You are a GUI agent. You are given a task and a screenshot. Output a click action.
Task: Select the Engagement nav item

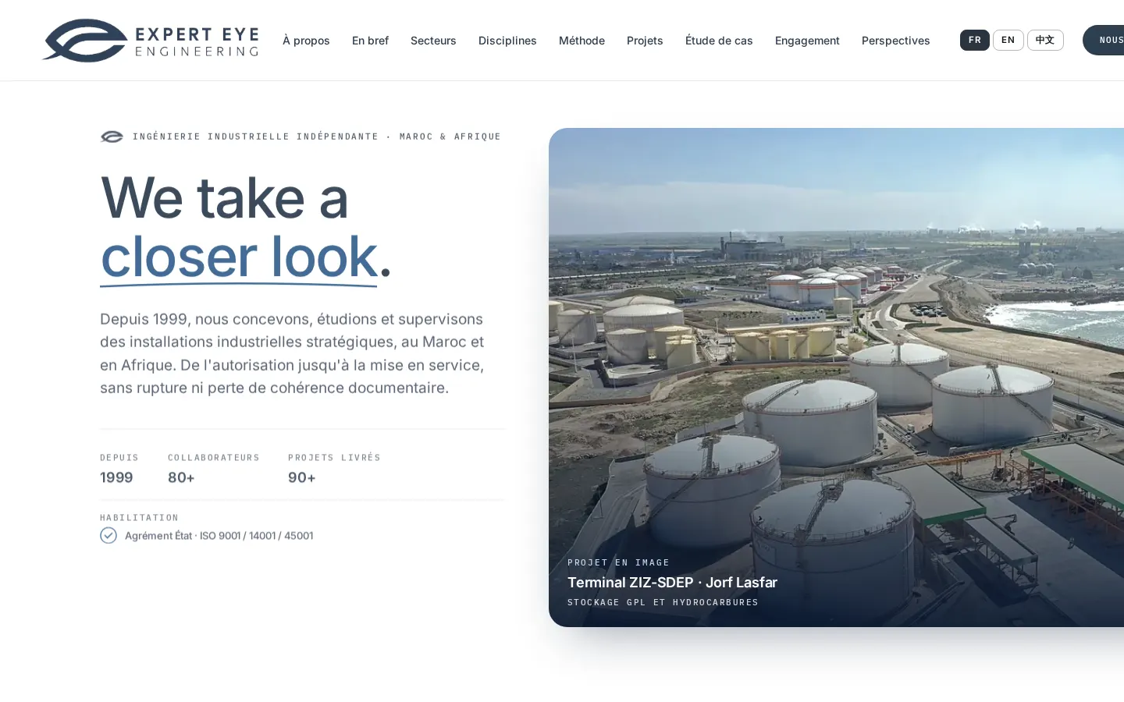(x=807, y=41)
